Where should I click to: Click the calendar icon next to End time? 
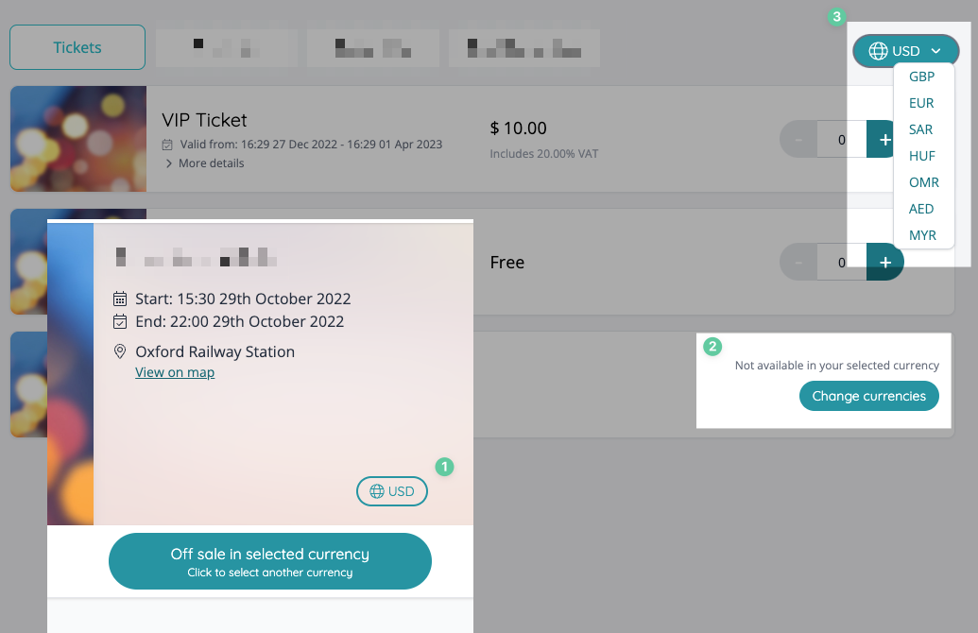click(119, 321)
